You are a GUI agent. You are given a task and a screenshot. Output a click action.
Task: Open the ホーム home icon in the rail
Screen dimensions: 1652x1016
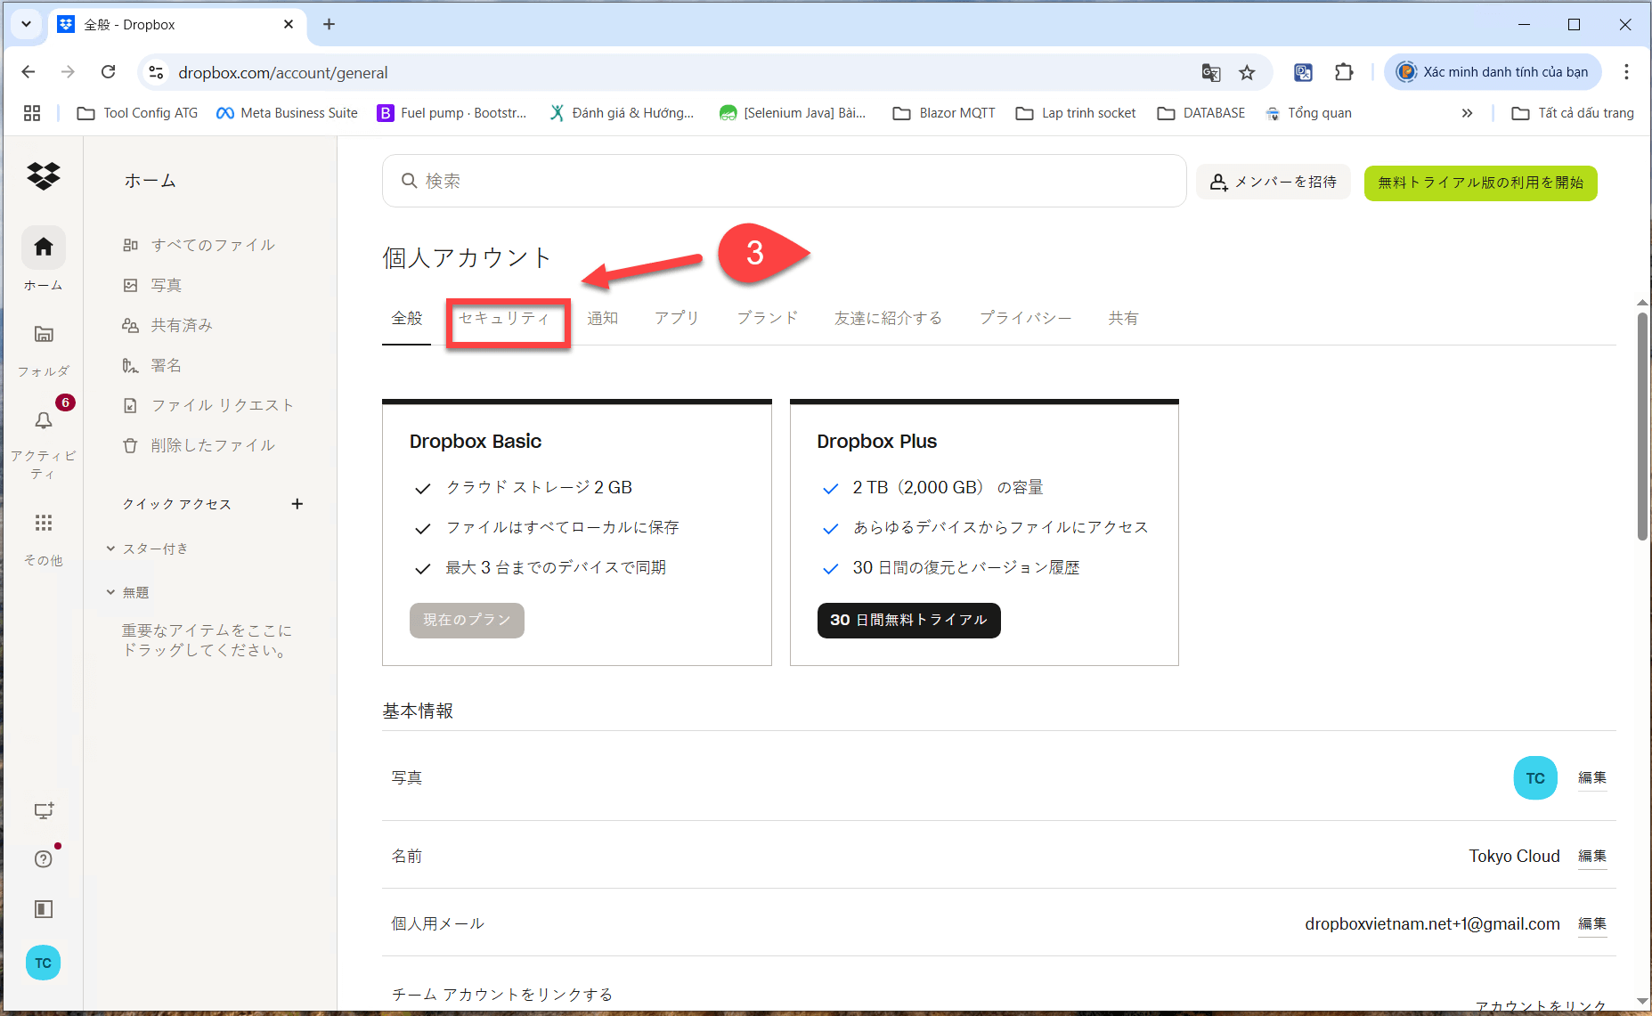[43, 247]
